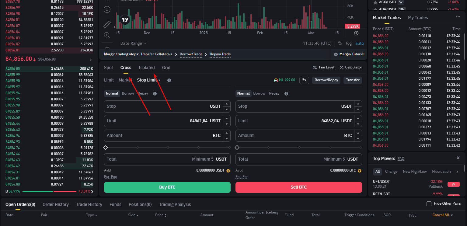Open the Order History tab
Screen dimensions: 467x226
56,204
